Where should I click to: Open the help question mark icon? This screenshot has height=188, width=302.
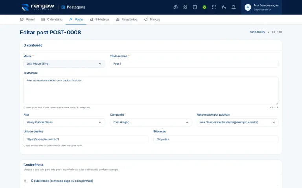[175, 7]
